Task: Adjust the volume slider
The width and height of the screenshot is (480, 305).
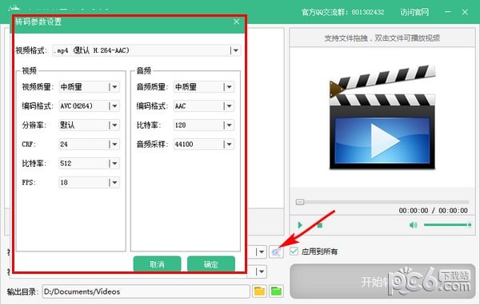Action: point(447,225)
